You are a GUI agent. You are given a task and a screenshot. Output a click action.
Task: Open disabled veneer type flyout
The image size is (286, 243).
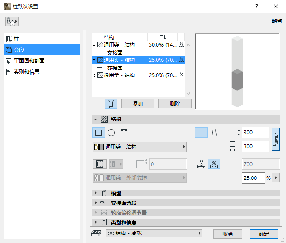pyautogui.click(x=116, y=164)
